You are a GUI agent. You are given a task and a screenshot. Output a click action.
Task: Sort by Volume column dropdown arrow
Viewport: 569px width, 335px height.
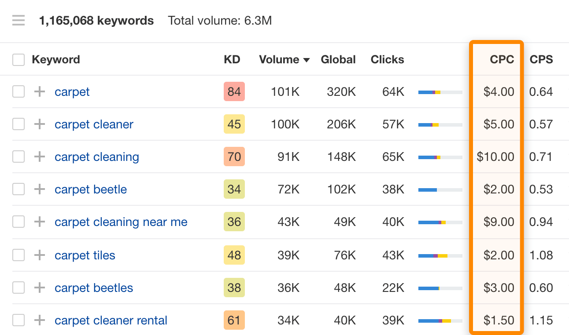307,60
